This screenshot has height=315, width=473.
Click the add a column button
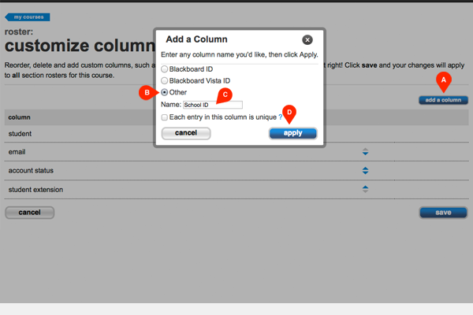(x=443, y=100)
